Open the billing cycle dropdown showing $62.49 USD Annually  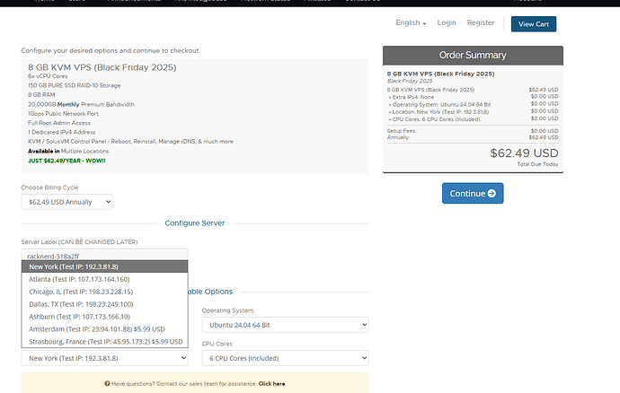tap(66, 202)
